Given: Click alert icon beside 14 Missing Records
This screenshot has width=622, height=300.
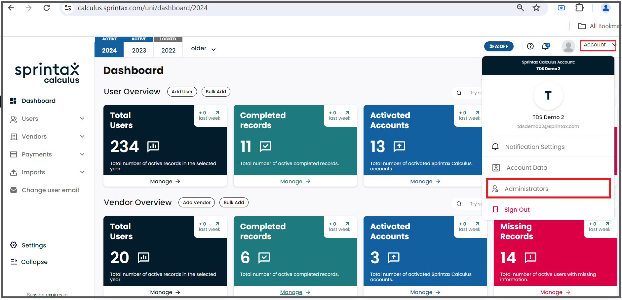Looking at the screenshot, I should pyautogui.click(x=530, y=257).
